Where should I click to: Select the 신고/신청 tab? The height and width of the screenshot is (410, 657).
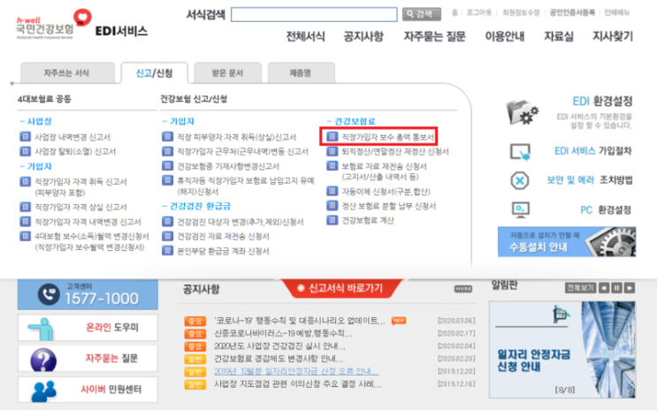tap(154, 73)
